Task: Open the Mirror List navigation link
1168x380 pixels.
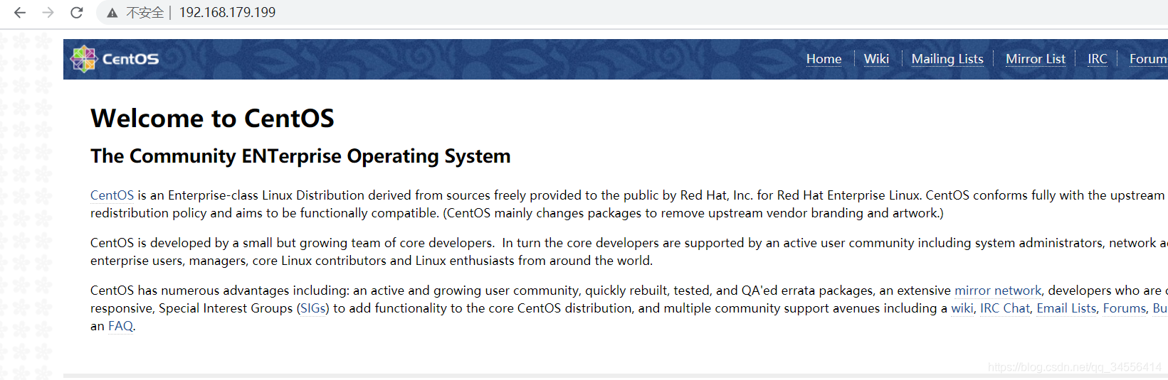Action: pyautogui.click(x=1036, y=59)
